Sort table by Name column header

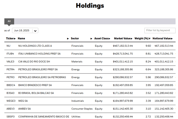21,38
